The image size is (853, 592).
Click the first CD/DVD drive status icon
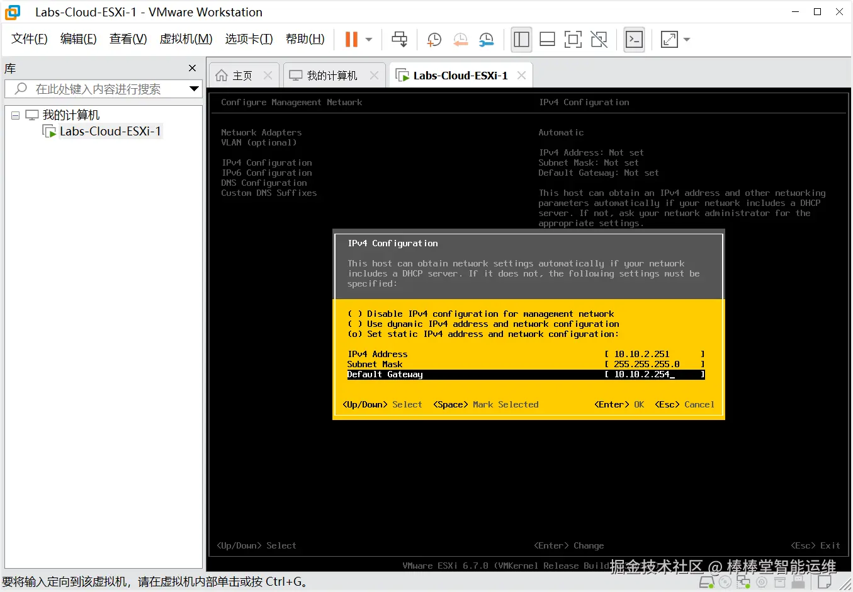coord(725,583)
